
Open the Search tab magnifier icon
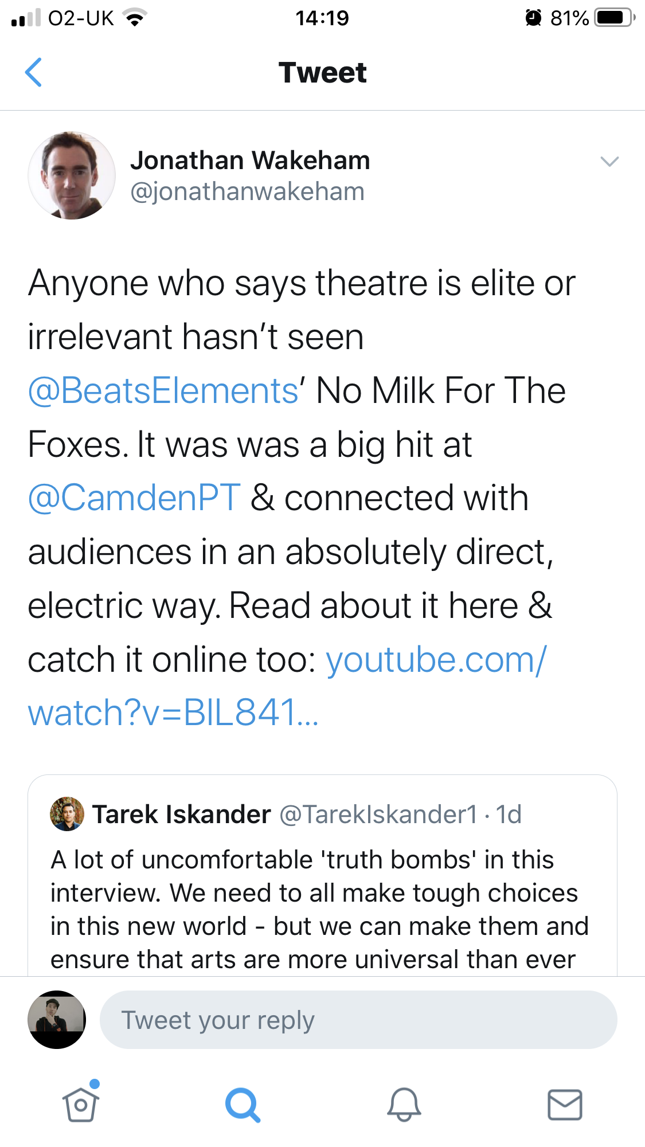243,1104
